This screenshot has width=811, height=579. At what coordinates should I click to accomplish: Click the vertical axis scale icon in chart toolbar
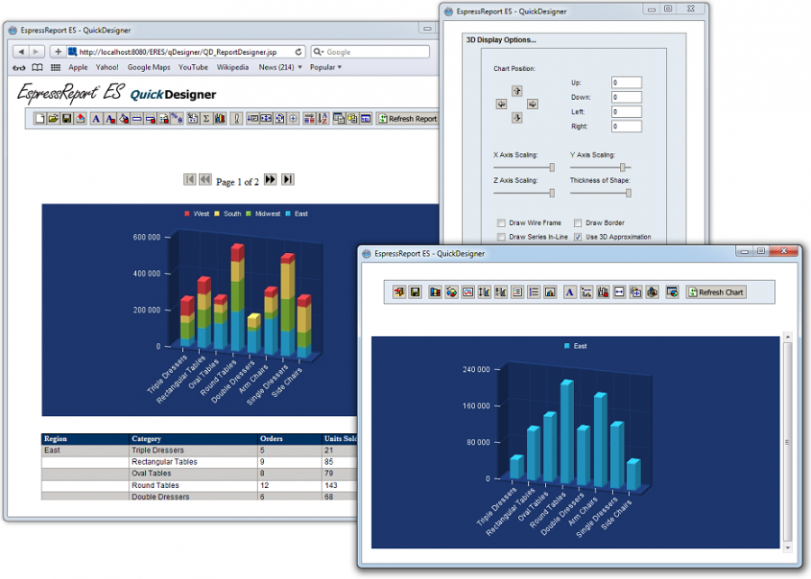pos(484,293)
